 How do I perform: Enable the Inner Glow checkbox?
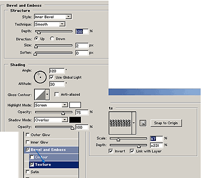pos(27,142)
